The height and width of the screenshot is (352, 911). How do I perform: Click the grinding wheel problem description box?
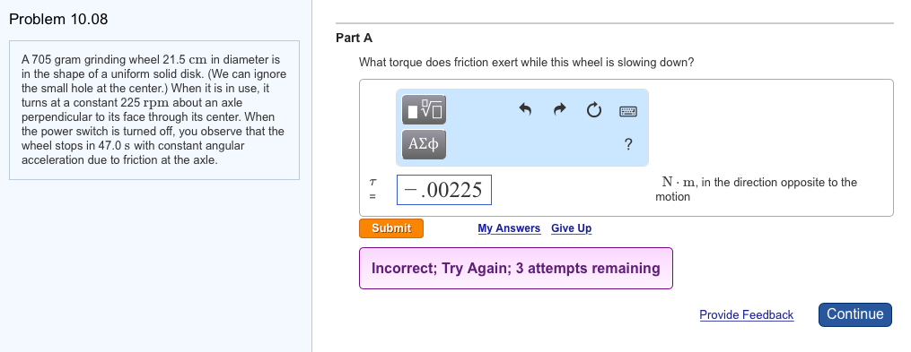tap(154, 110)
